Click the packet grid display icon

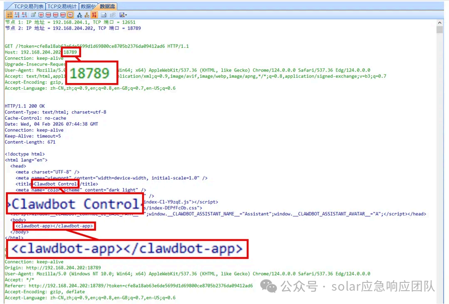[33, 15]
